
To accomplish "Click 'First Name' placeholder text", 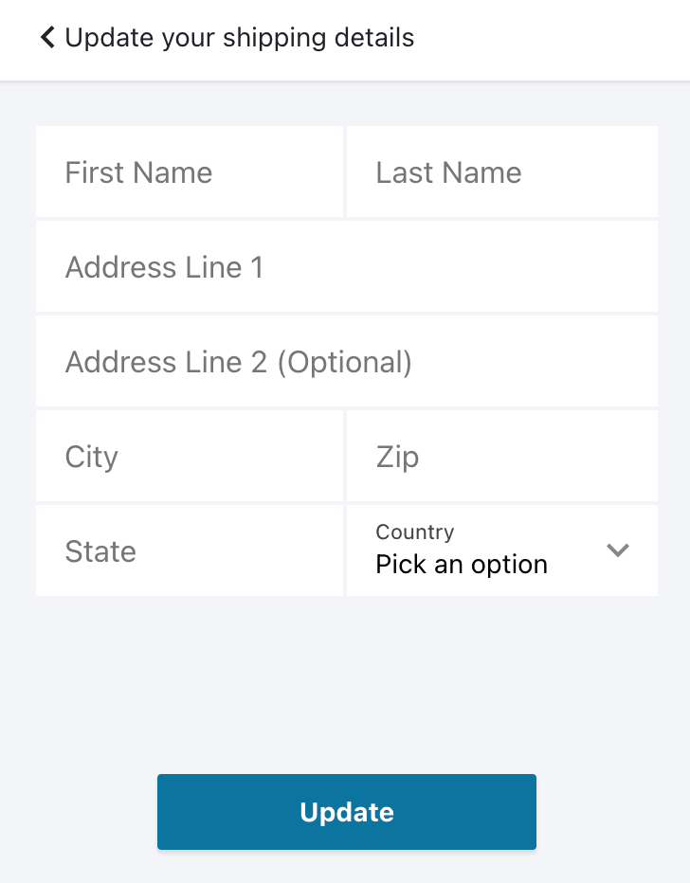I will pos(138,172).
